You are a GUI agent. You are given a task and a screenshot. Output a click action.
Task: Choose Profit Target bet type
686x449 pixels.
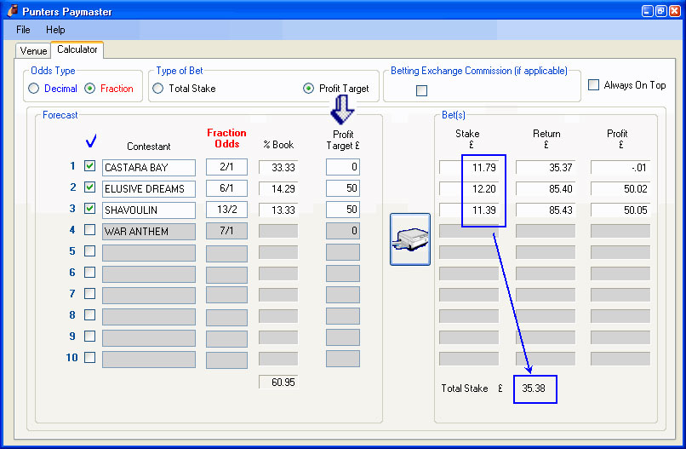point(308,89)
